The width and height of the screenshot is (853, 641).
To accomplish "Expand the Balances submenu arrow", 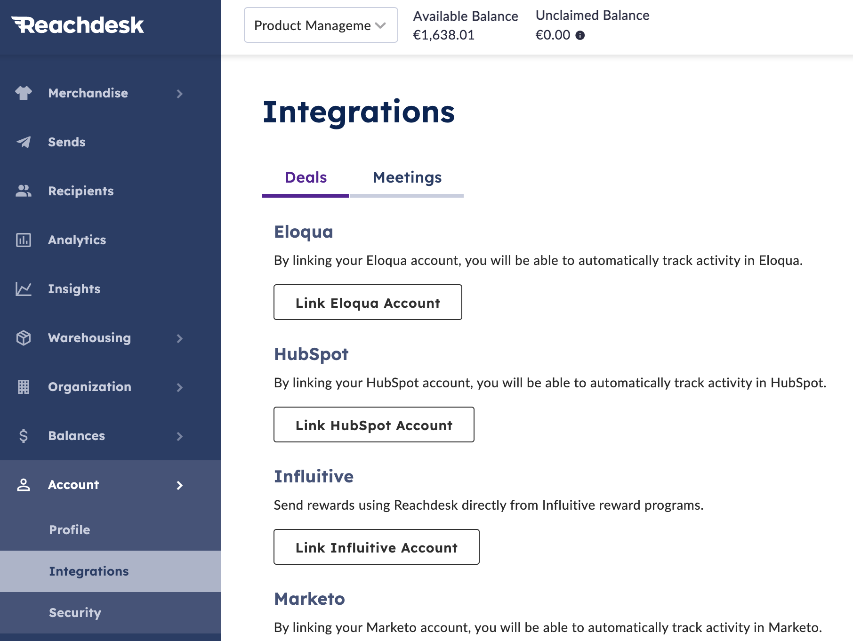I will click(x=179, y=436).
